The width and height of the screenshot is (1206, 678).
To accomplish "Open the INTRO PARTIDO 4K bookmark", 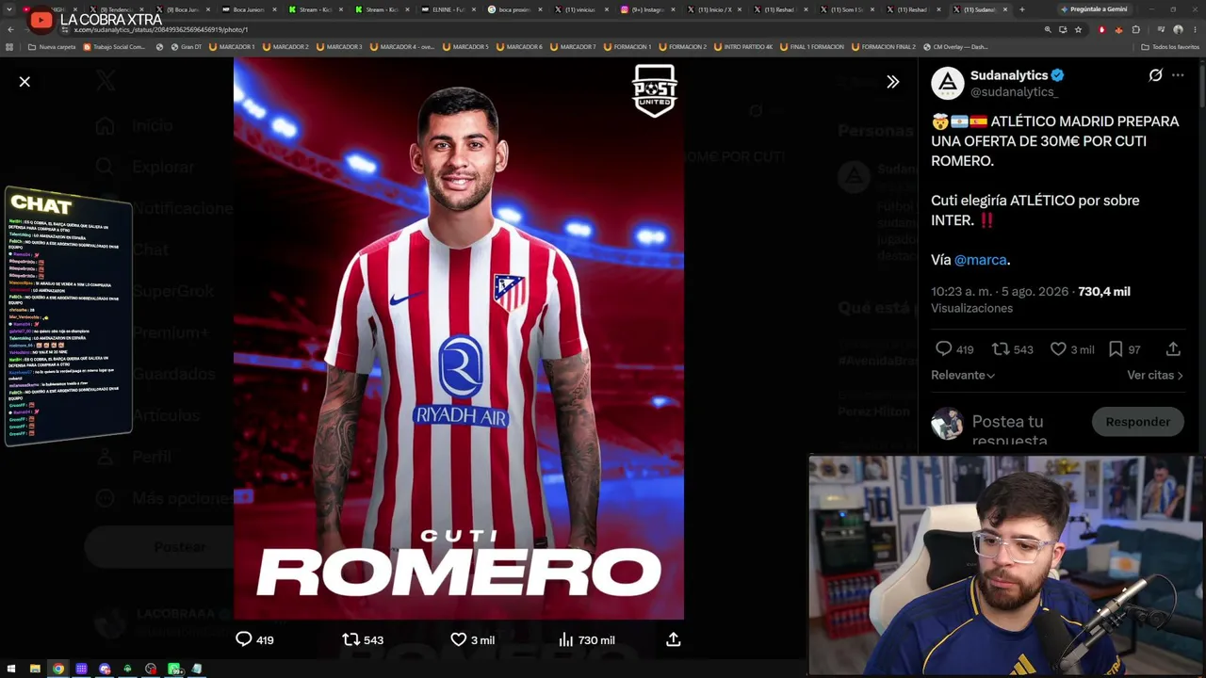I will coord(743,47).
